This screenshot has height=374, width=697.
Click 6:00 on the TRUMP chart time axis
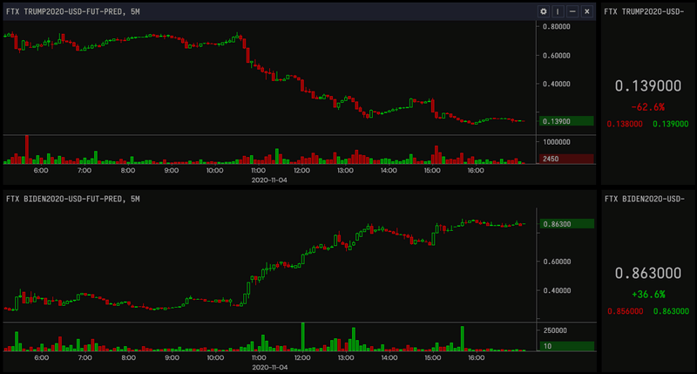coord(41,171)
